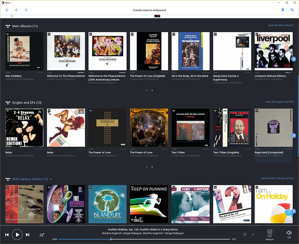The height and width of the screenshot is (244, 299).
Task: Collapse the With Various Artists section
Action: click(x=51, y=179)
